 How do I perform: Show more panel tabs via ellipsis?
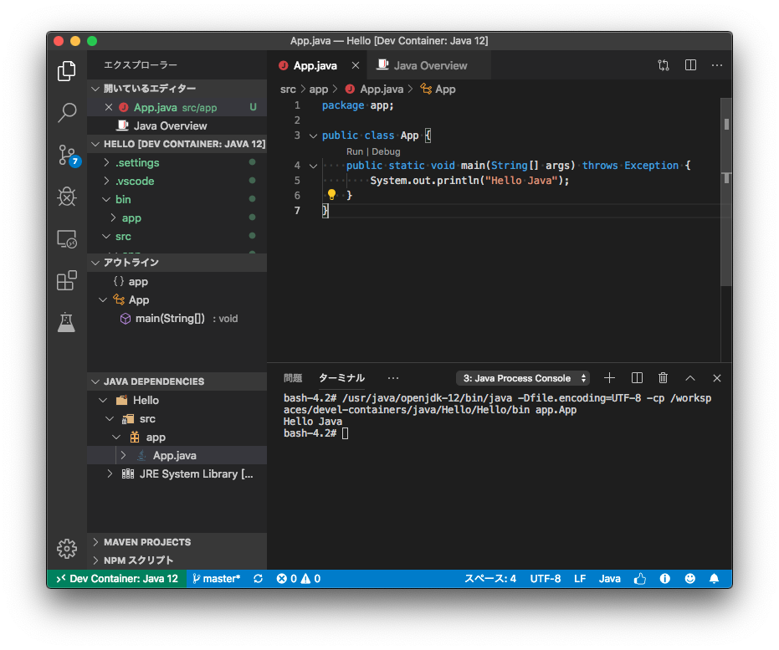(393, 378)
